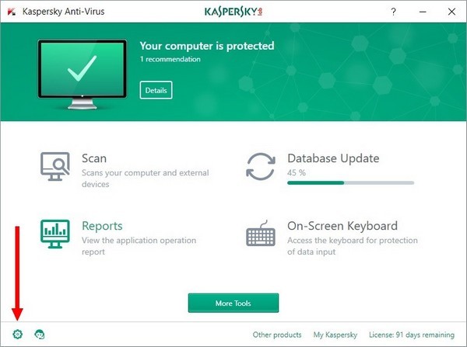467x347 pixels.
Task: Follow the Other products link
Action: (277, 335)
